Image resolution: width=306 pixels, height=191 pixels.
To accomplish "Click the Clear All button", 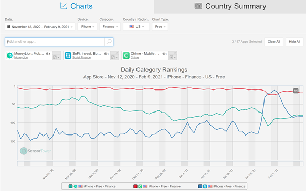I will point(273,42).
